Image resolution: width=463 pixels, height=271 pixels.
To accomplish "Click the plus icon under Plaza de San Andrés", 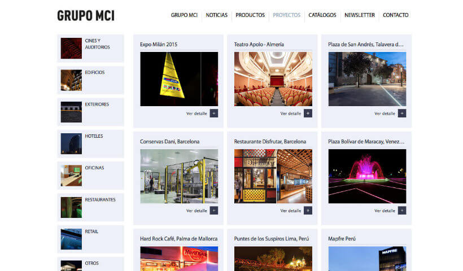I will (x=401, y=113).
